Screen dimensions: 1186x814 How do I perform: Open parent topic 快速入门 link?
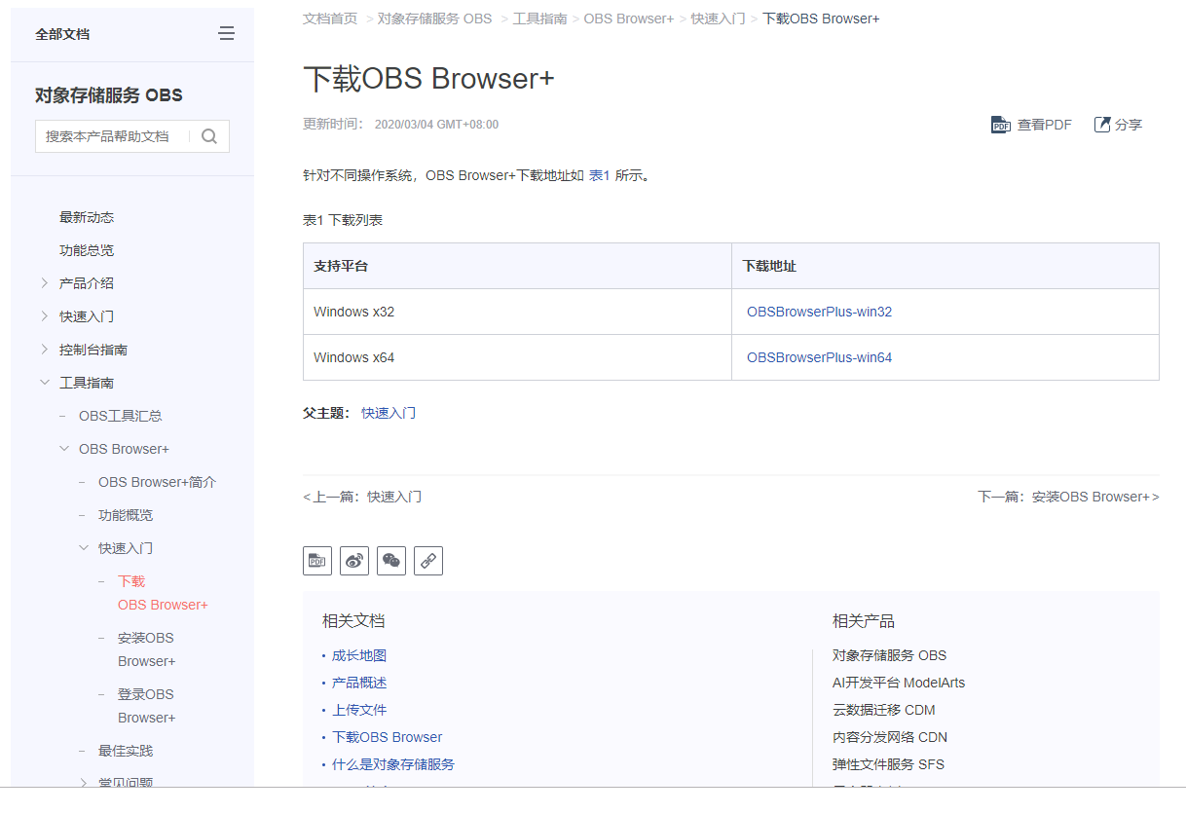389,413
